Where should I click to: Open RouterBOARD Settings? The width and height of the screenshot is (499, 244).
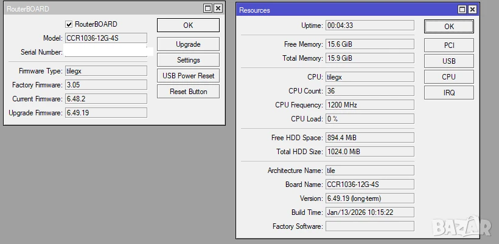pos(188,60)
